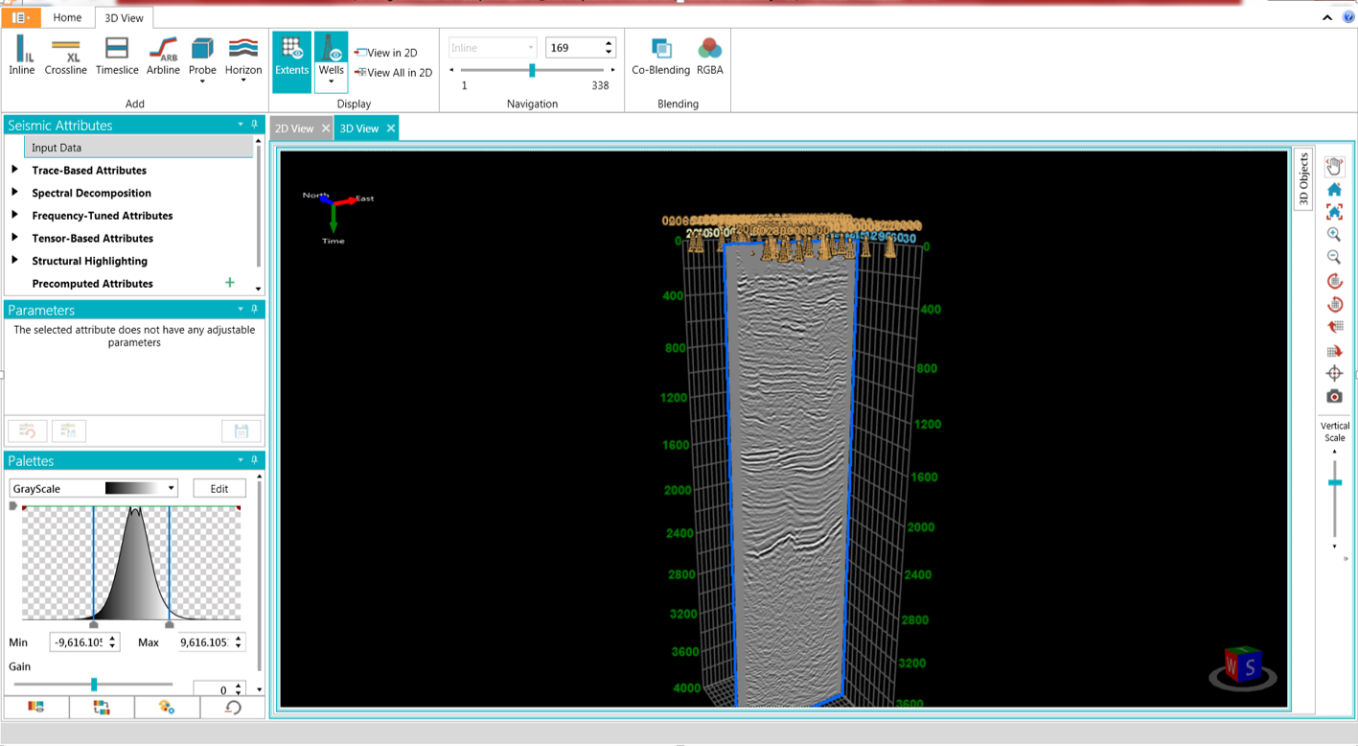The image size is (1358, 746).
Task: Add a Timeslice
Action: pyautogui.click(x=117, y=56)
